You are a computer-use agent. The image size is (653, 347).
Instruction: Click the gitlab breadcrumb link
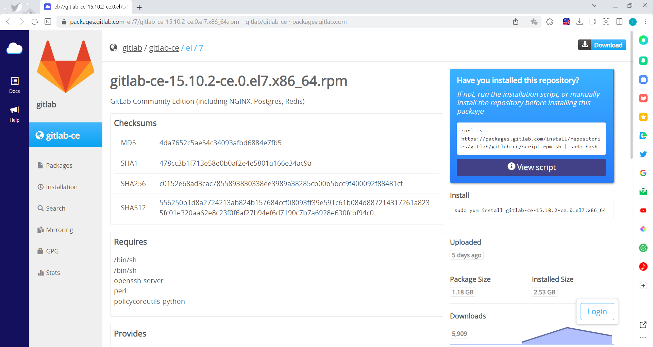132,48
